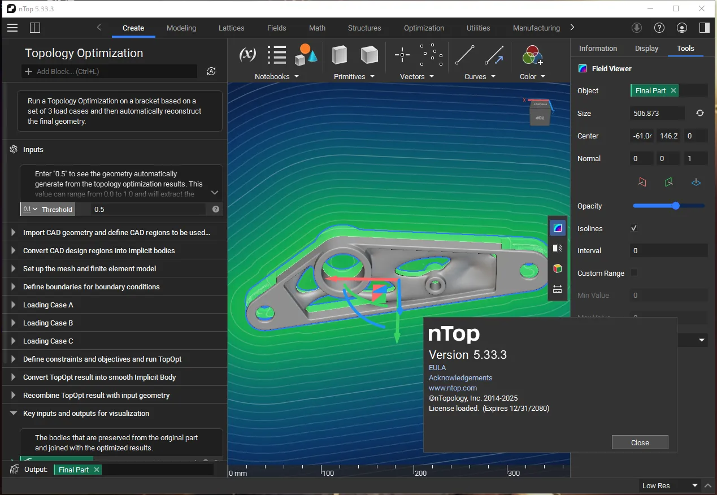This screenshot has width=717, height=495.
Task: Remove Final Part from Object field
Action: tap(673, 90)
